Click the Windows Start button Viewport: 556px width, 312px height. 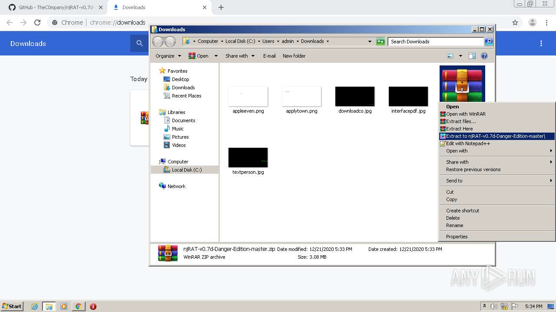click(12, 306)
